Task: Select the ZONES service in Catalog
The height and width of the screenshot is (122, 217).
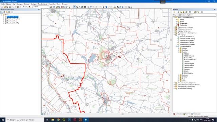Action: (186, 71)
